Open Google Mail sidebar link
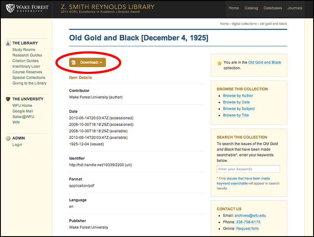Screen dimensions: 314x237 tap(23, 111)
